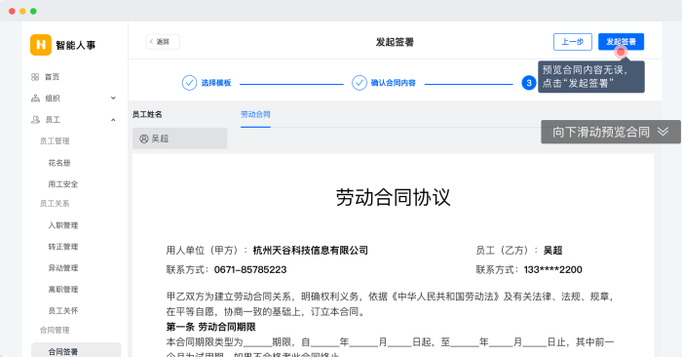
Task: Click the company name 杭州天谷科技信息有限公司
Action: point(311,251)
